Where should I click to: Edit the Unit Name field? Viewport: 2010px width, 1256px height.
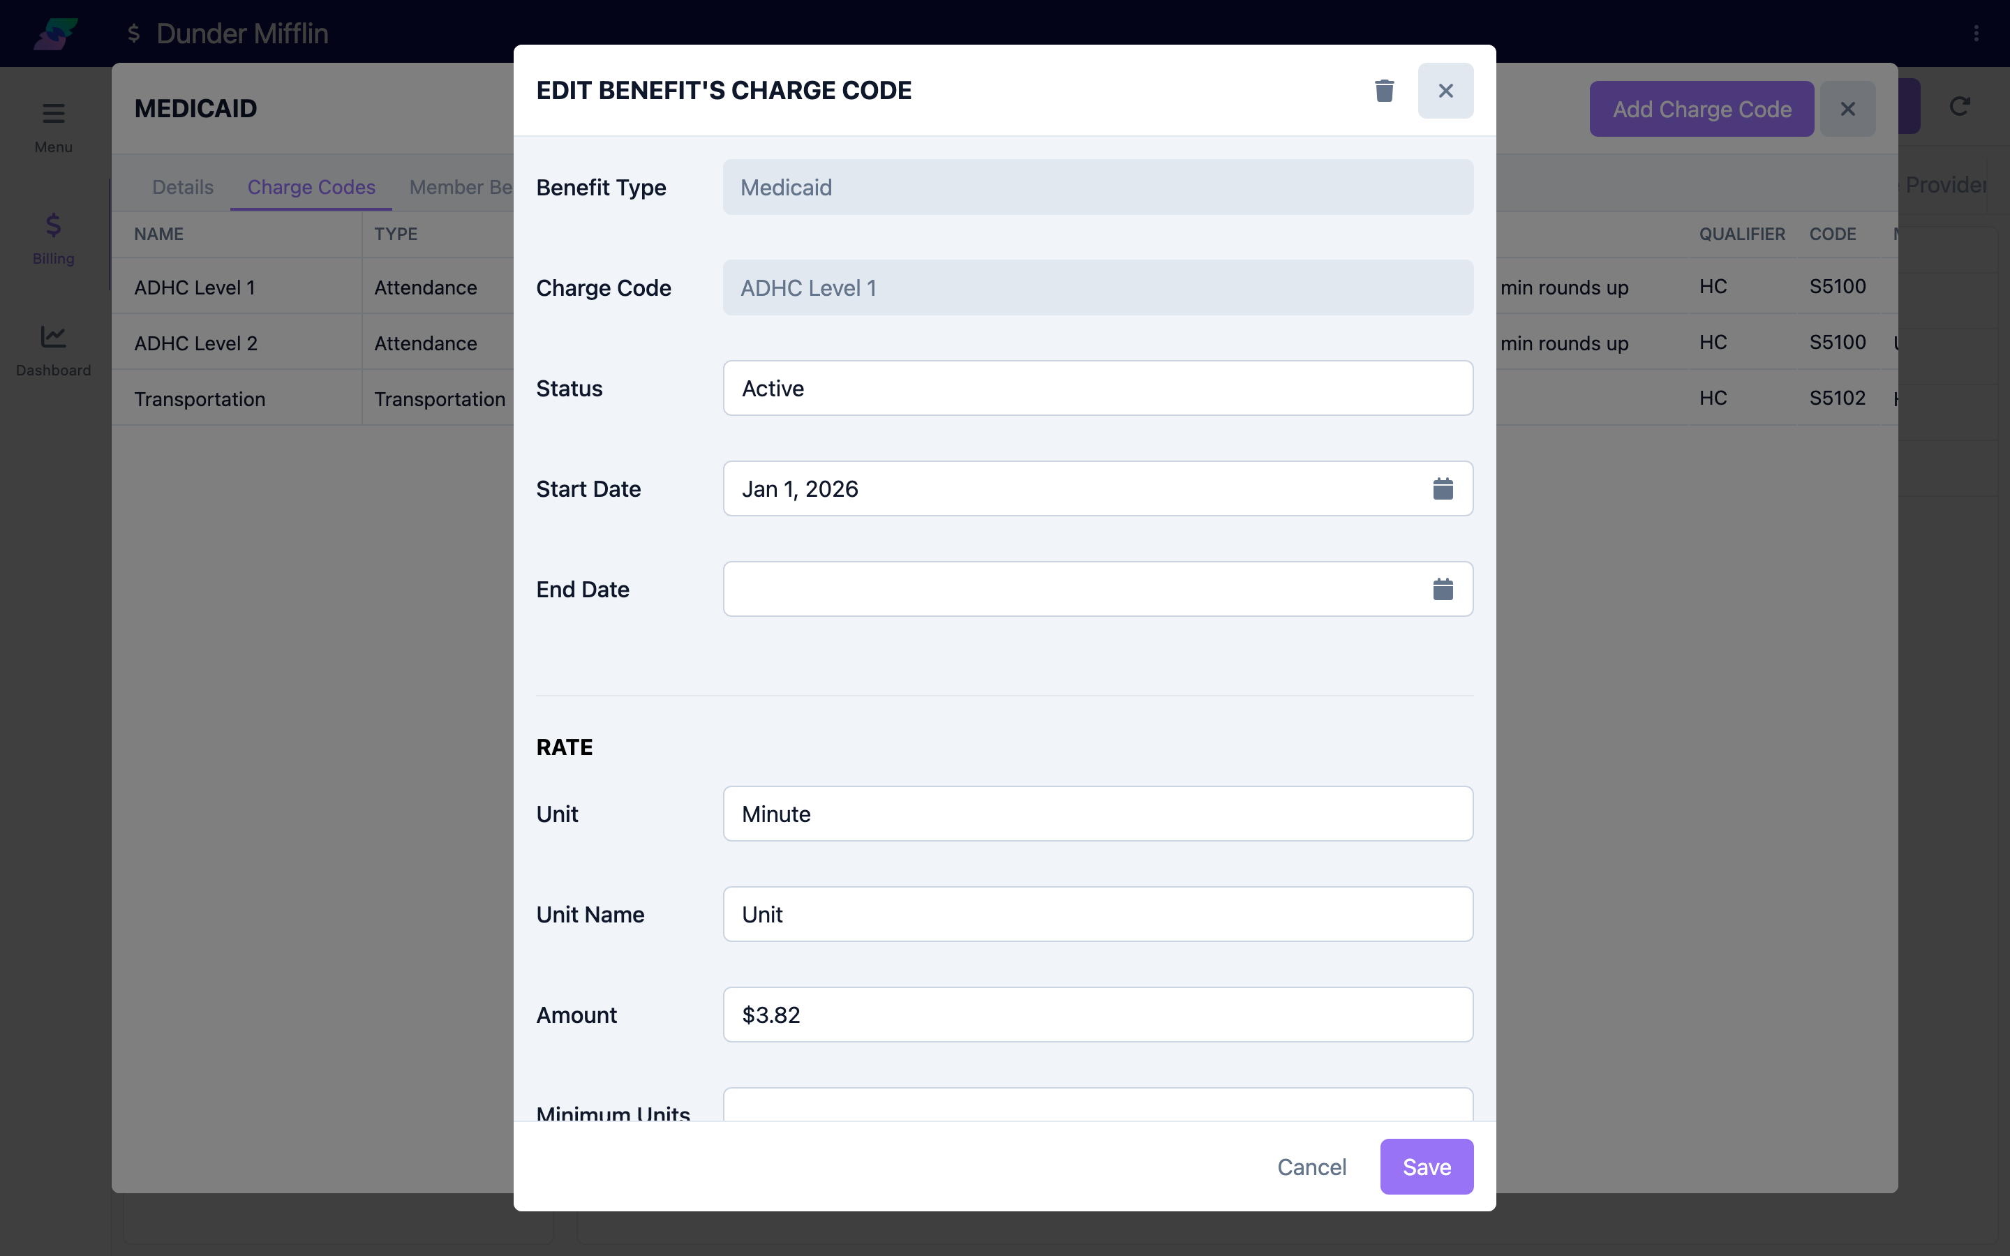coord(1097,914)
